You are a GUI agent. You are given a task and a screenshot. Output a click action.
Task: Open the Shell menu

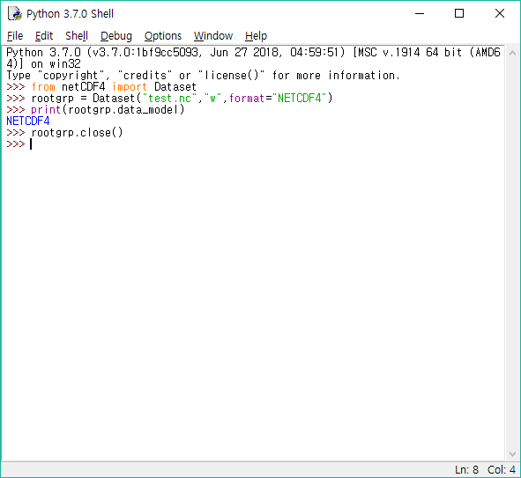tap(77, 36)
